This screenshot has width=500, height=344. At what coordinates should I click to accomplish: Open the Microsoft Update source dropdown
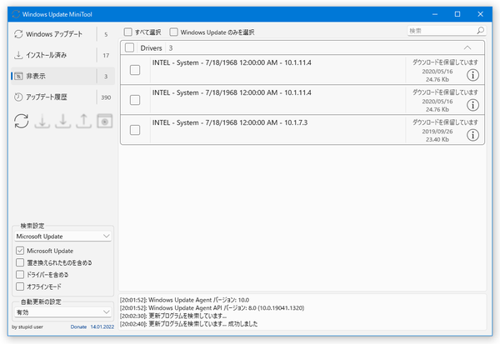pos(63,237)
